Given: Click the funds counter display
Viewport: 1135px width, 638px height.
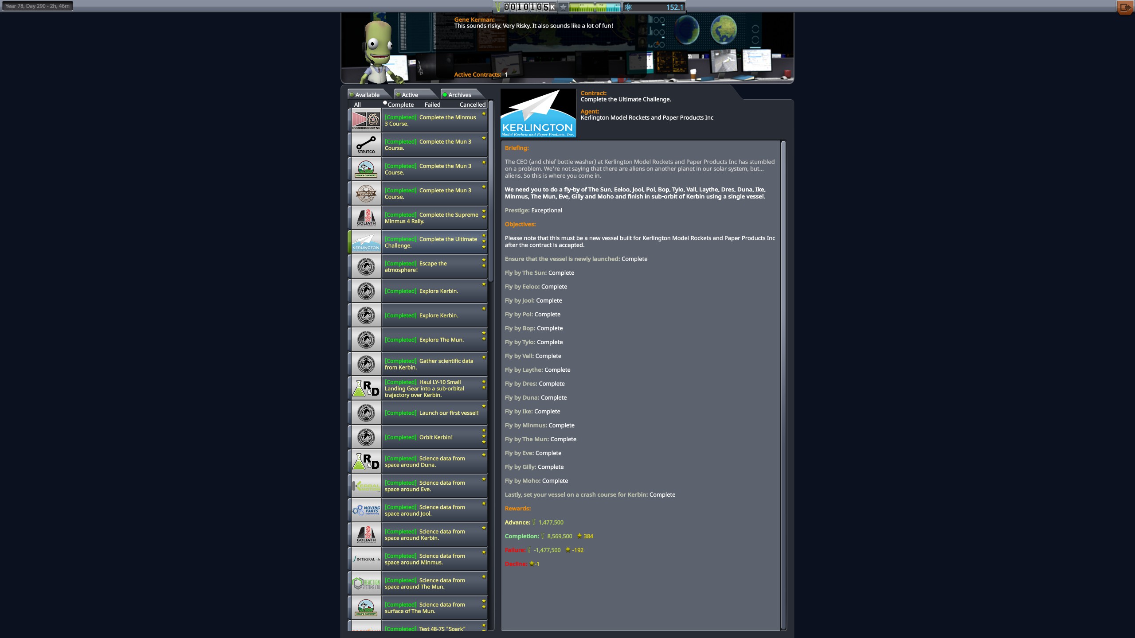Looking at the screenshot, I should (529, 7).
